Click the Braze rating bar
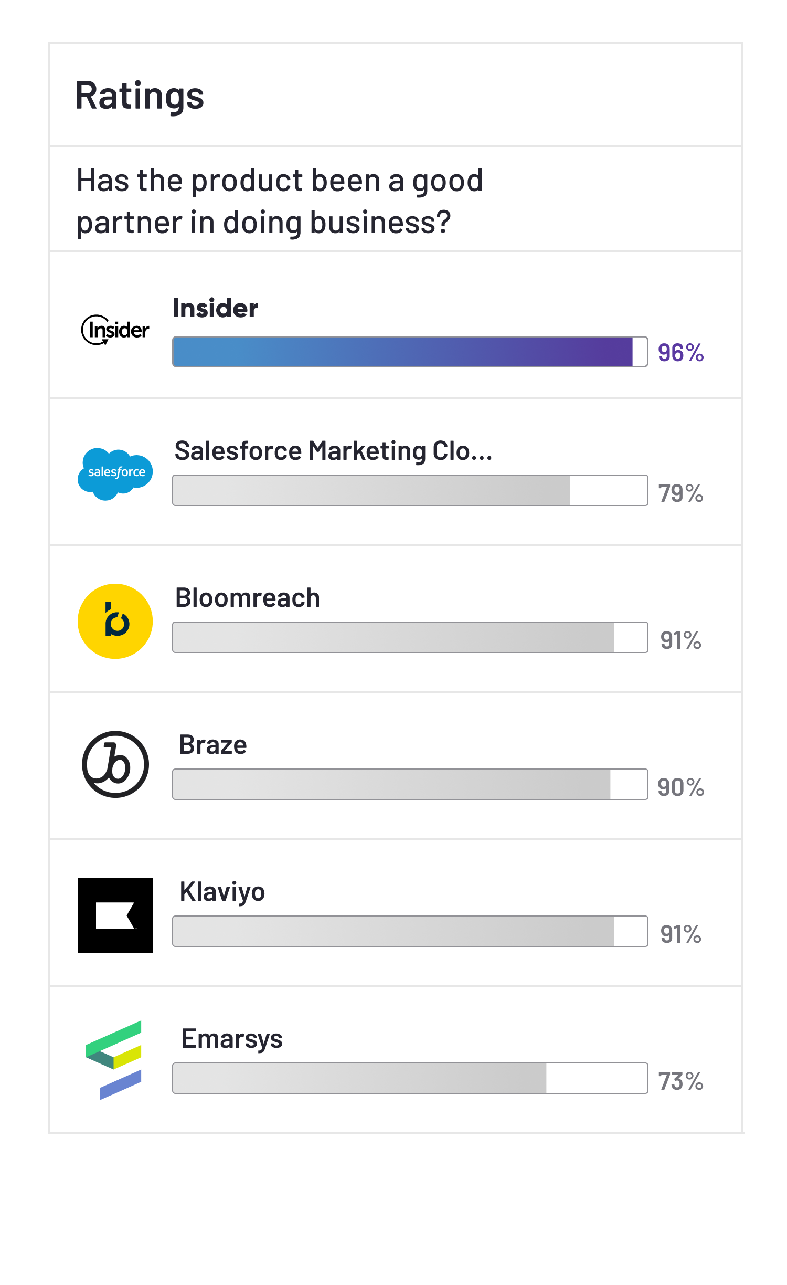Screen dimensions: 787x1285 (x=410, y=784)
